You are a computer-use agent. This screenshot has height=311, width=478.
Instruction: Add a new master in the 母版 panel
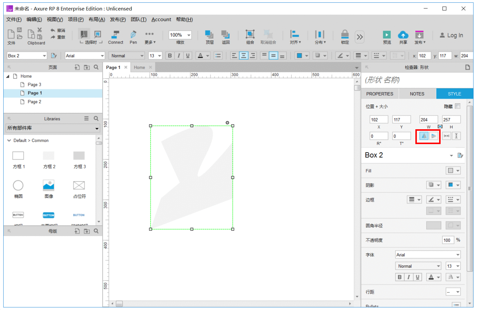pyautogui.click(x=77, y=231)
